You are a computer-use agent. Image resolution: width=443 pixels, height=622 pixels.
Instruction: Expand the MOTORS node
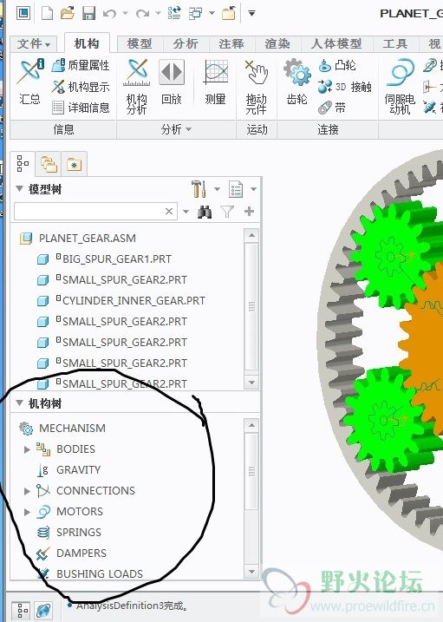click(27, 512)
